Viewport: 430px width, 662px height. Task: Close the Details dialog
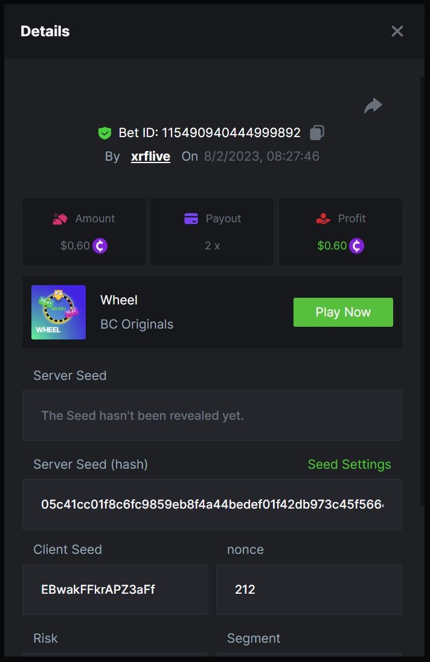click(x=397, y=31)
